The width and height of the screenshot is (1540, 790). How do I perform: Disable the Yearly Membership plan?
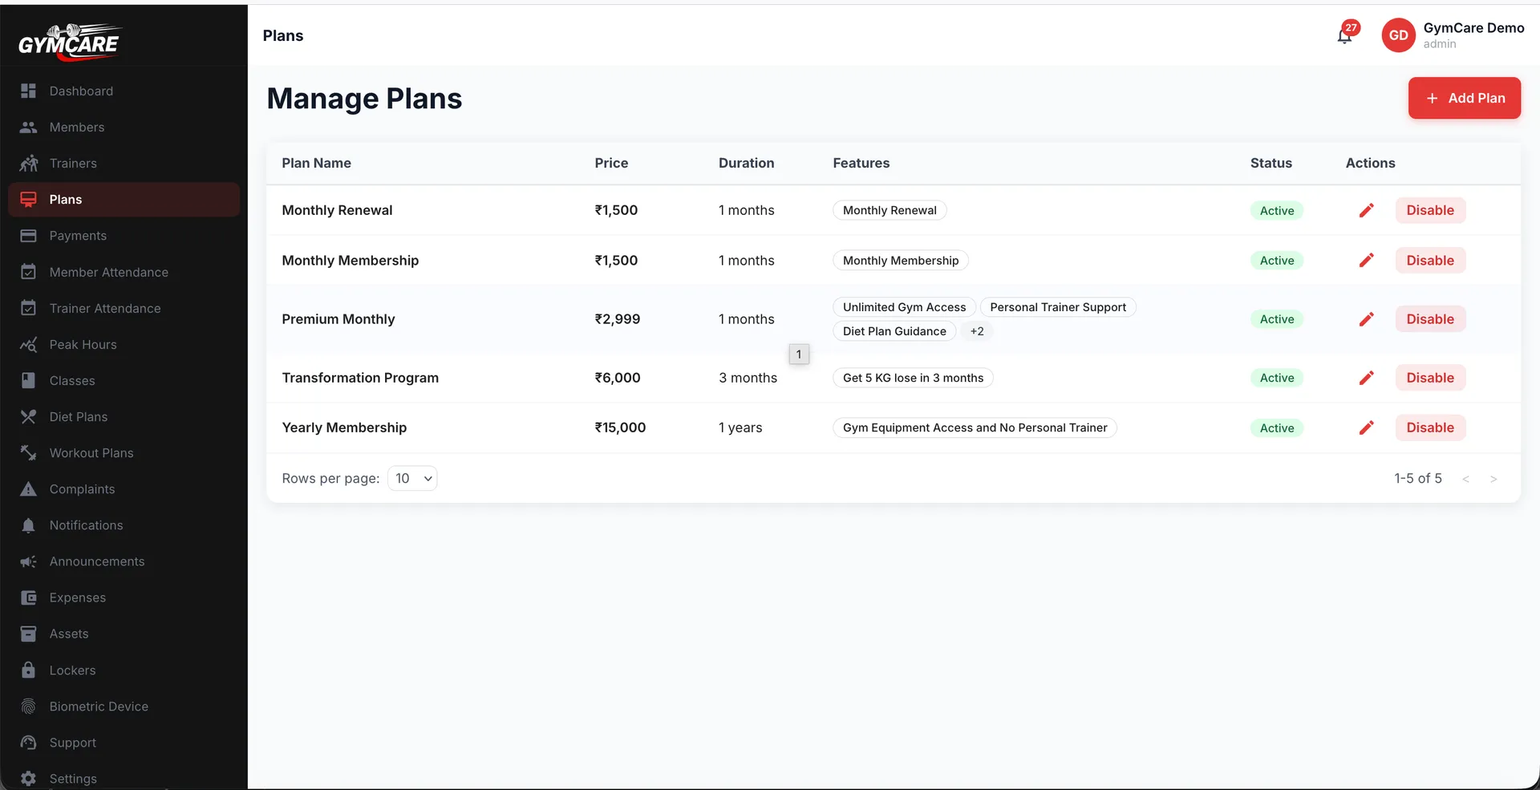1430,427
